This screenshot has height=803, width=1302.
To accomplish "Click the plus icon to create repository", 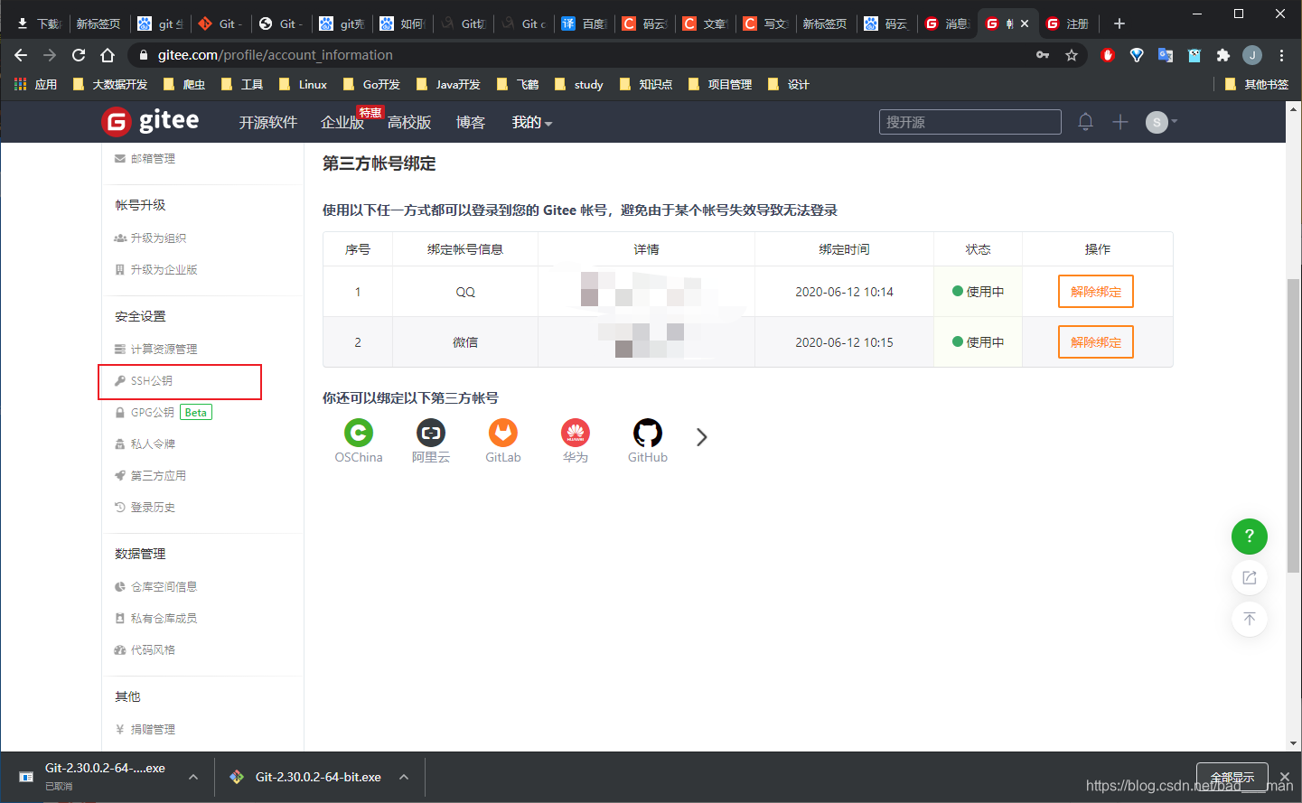I will point(1119,121).
